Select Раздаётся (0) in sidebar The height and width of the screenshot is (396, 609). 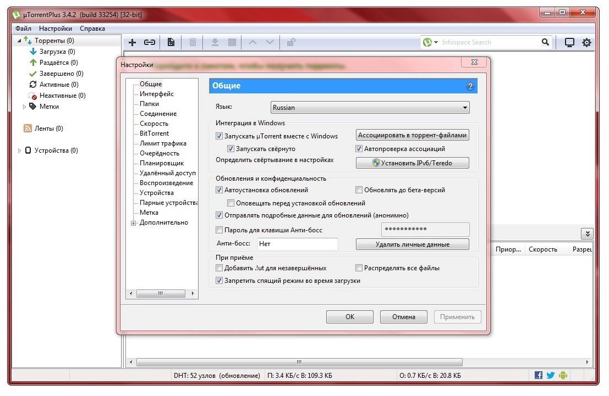click(x=58, y=63)
